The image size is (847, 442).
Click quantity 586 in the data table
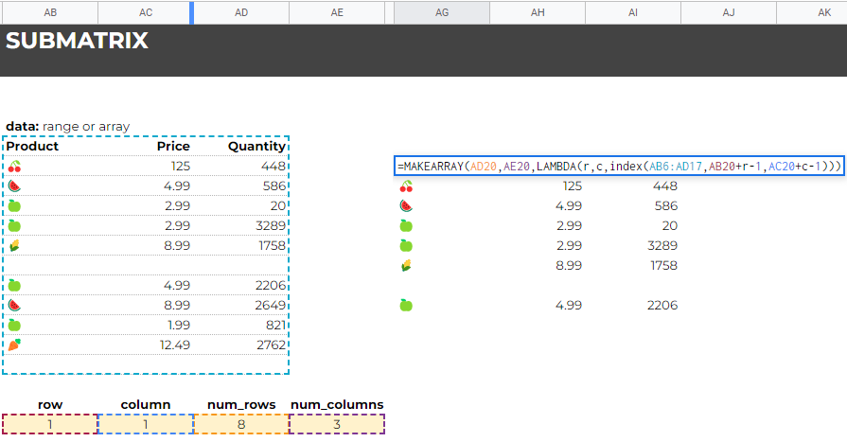[x=274, y=186]
